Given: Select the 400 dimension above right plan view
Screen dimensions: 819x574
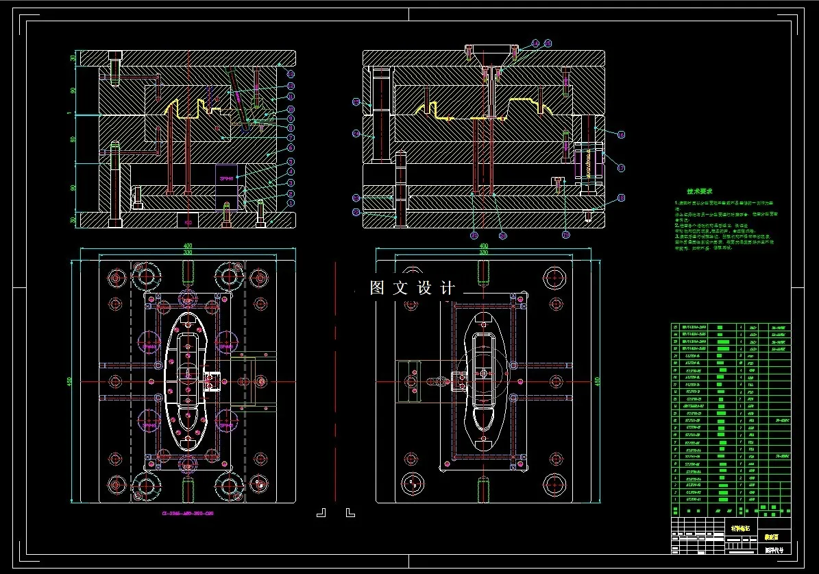Looking at the screenshot, I should pyautogui.click(x=484, y=246).
